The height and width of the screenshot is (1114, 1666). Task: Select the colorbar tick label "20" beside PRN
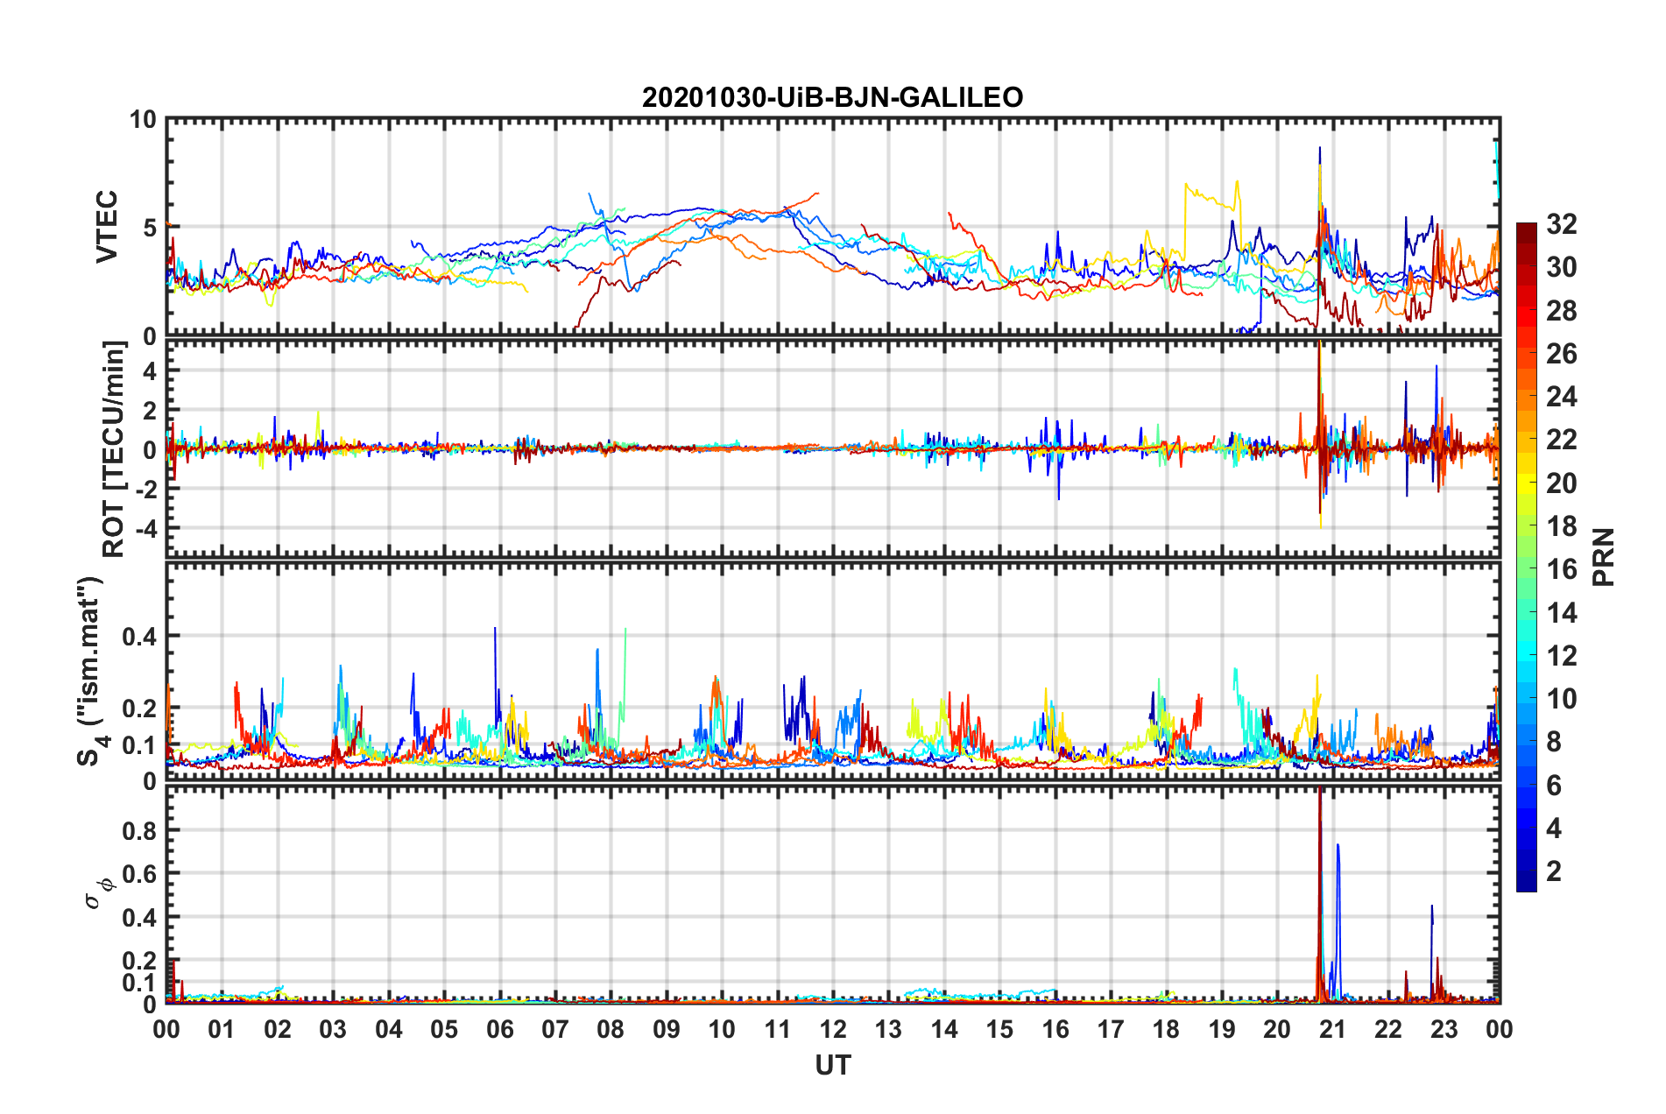[x=1561, y=483]
